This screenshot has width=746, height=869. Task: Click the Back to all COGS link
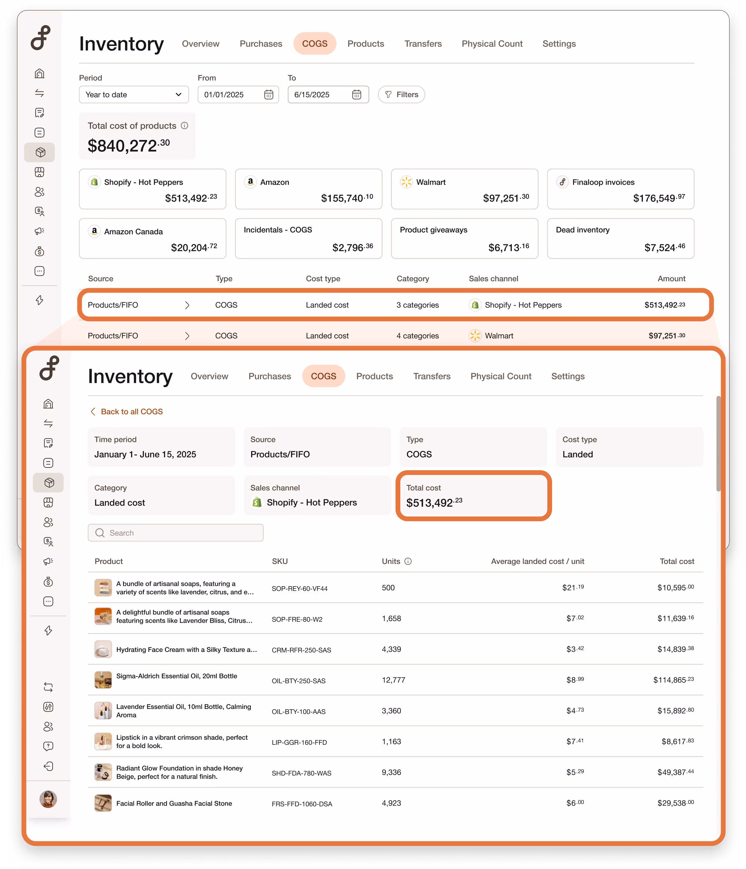[127, 412]
